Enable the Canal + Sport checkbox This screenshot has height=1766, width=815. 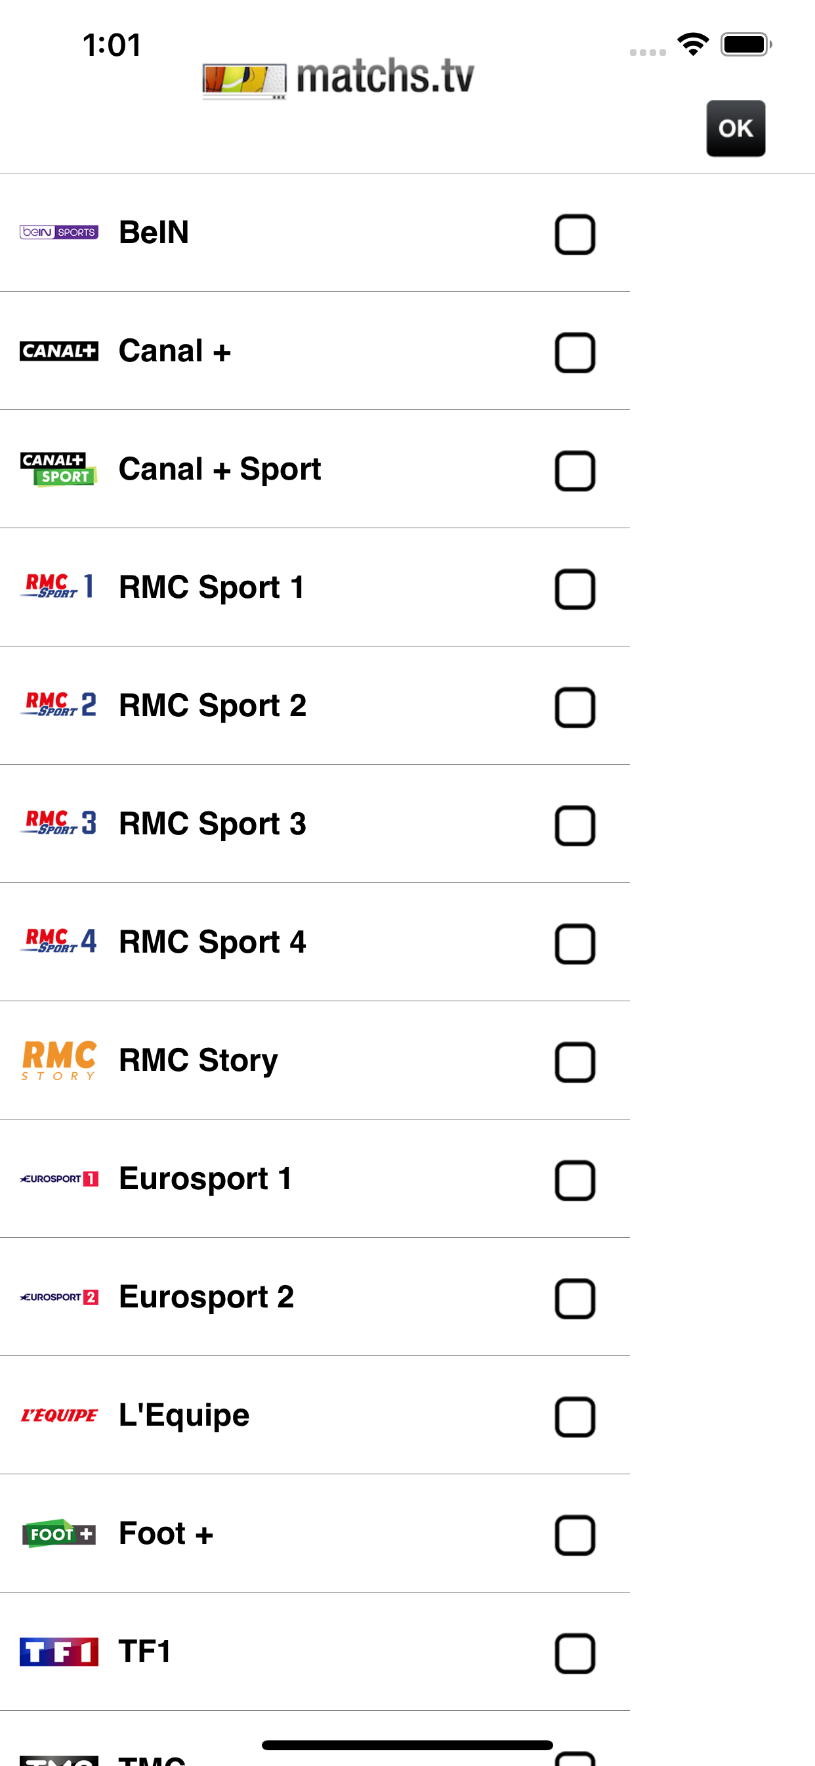coord(575,471)
